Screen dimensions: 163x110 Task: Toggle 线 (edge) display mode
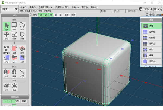point(46,15)
